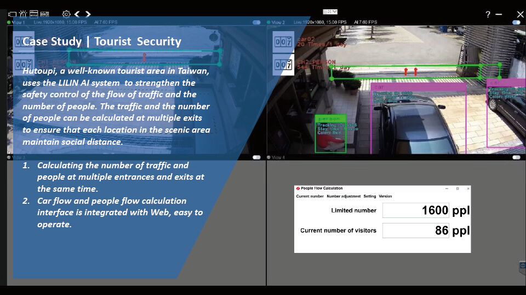Screen dimensions: 526x295
Task: Click the People Flow Calculation app logo
Action: [x=298, y=188]
